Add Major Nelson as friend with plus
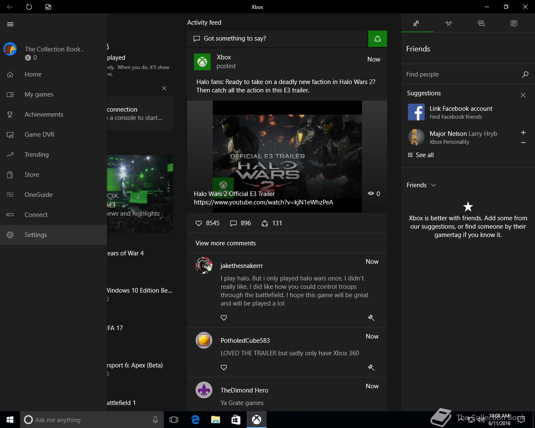Viewport: 535px width, 428px height. pyautogui.click(x=523, y=132)
